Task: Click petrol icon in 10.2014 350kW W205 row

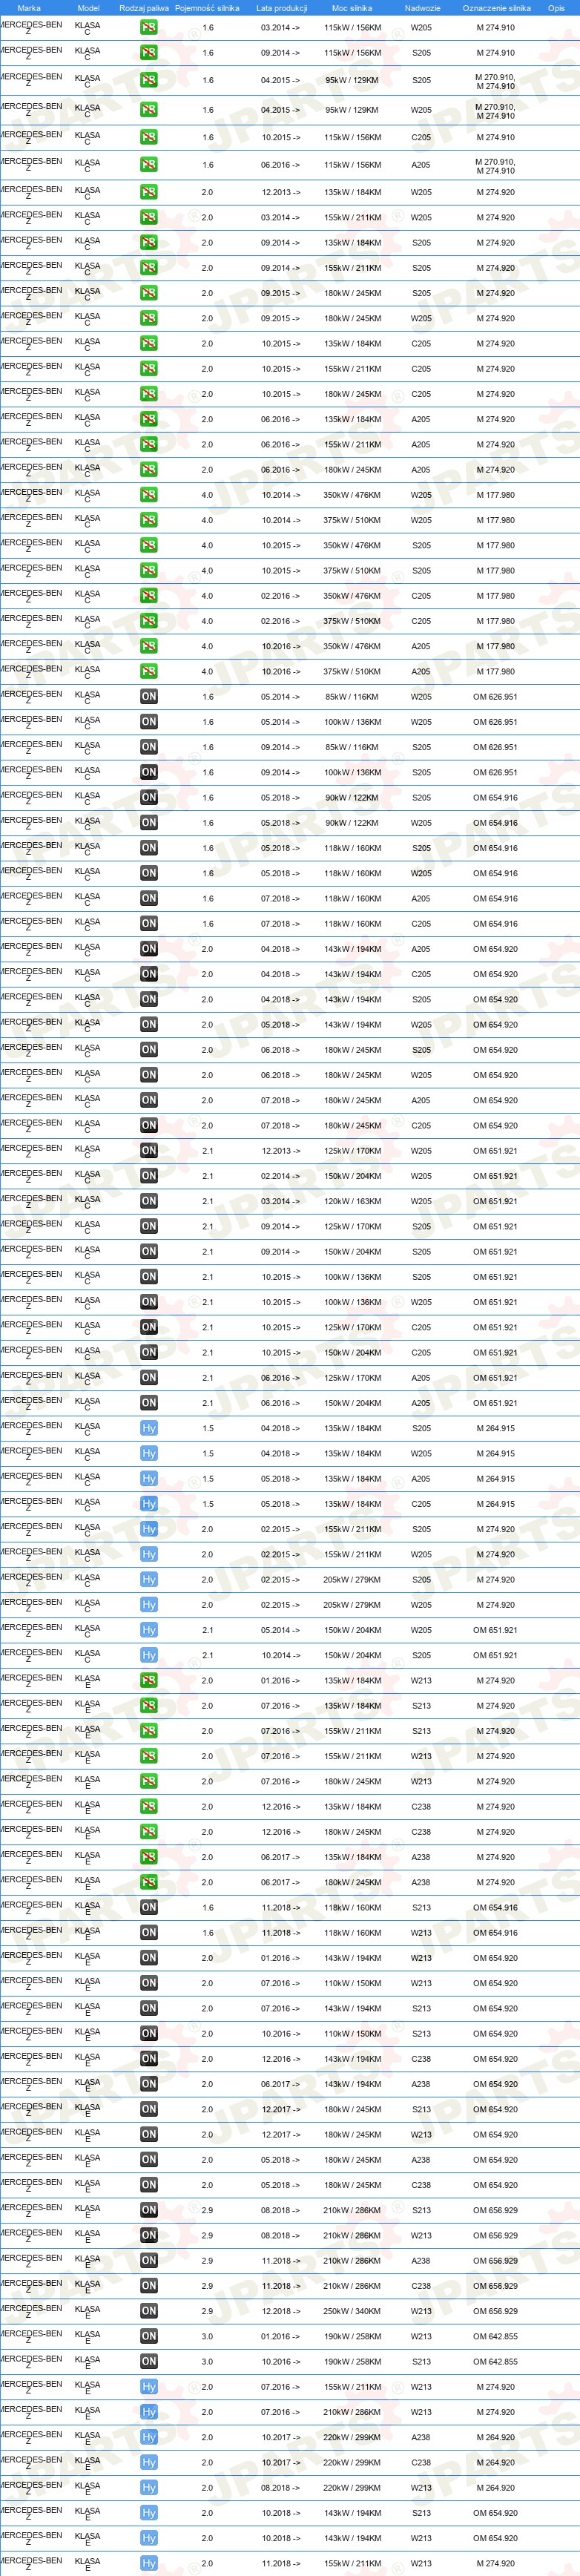Action: (148, 495)
